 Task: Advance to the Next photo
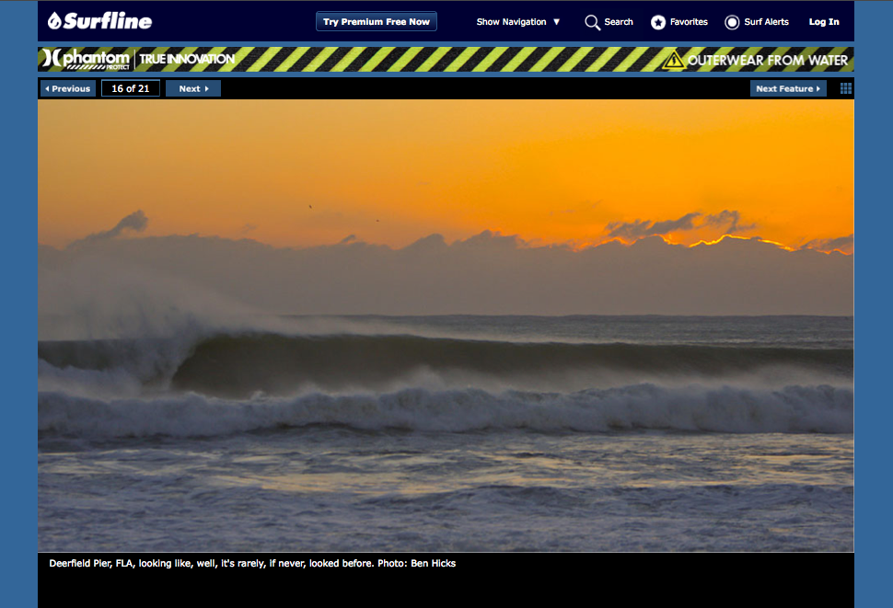point(192,88)
